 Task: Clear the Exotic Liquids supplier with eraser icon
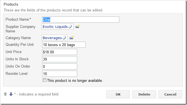pyautogui.click(x=70, y=27)
